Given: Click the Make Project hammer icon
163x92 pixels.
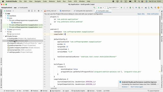Looking at the screenshot, I should 94,8.
